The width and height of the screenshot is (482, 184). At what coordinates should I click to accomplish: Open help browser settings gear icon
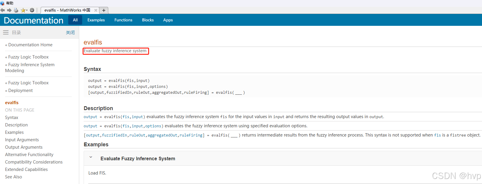coord(32,10)
